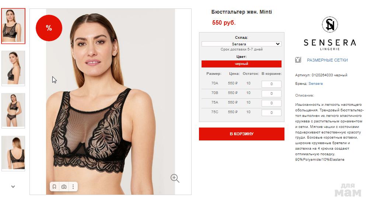This screenshot has height=202, width=367.
Task: Select the side-view product thumbnail
Action: point(13,68)
